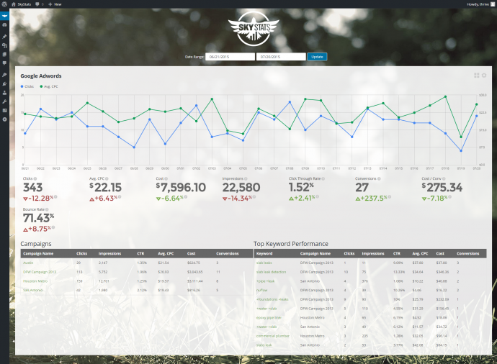Go to the Dashboard gauge icon in sidebar
The image size is (497, 364).
[x=4, y=24]
